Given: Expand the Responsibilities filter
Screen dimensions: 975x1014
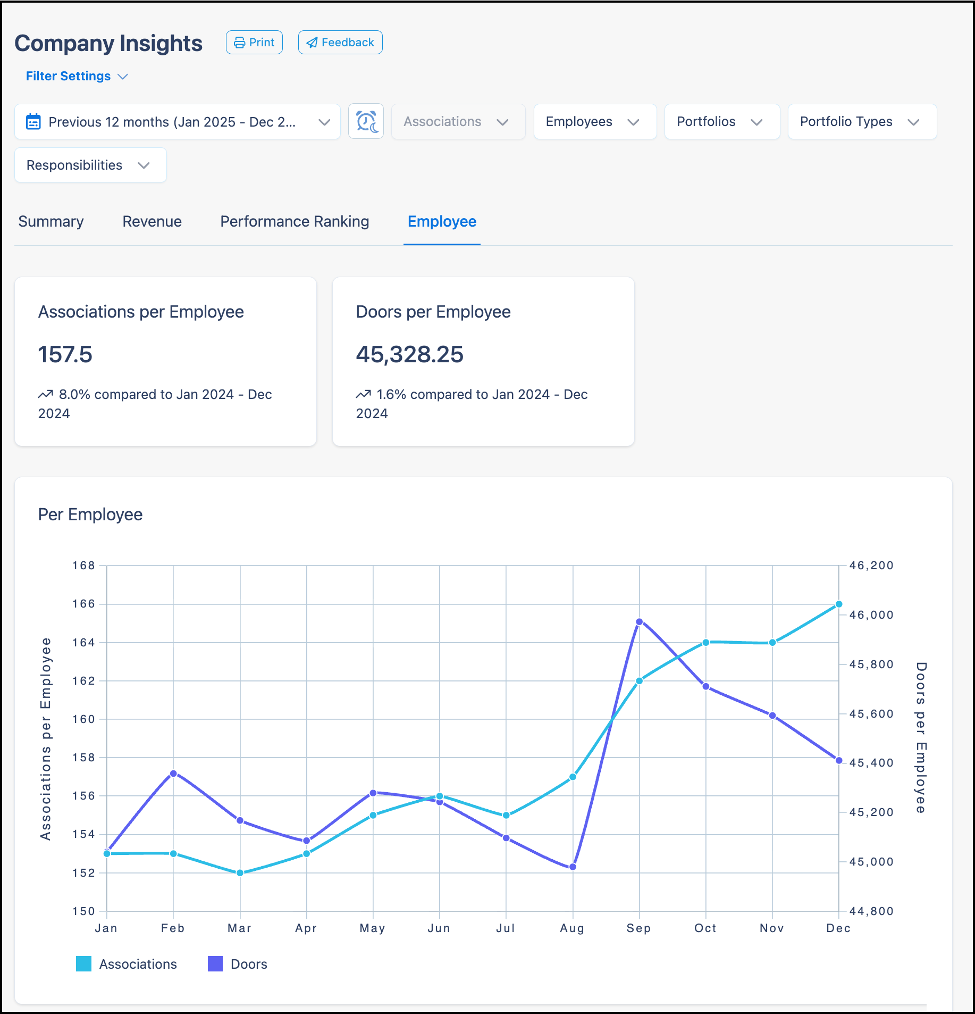Looking at the screenshot, I should point(89,165).
